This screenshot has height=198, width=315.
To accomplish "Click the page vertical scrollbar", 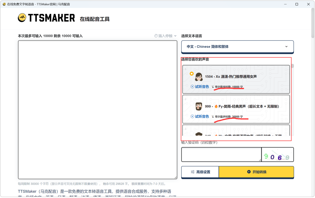I will pyautogui.click(x=313, y=23).
